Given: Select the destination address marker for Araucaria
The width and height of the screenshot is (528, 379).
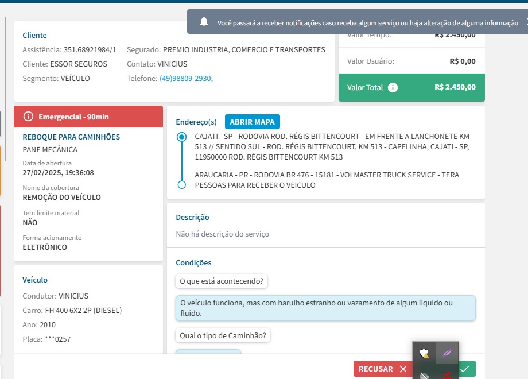Looking at the screenshot, I should tap(181, 185).
